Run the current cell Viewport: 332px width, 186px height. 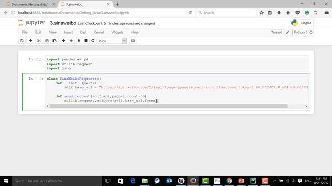pos(79,41)
